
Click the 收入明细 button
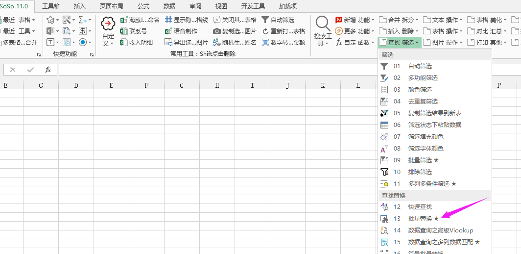[x=141, y=43]
